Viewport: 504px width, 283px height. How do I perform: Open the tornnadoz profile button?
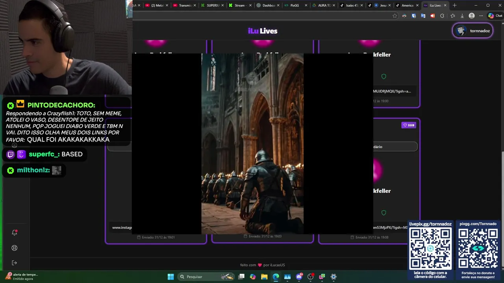click(x=473, y=31)
